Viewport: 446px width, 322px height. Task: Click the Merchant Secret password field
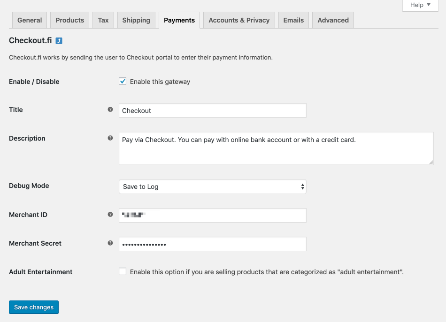[213, 244]
